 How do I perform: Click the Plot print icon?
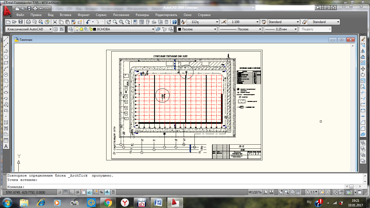tap(28, 22)
